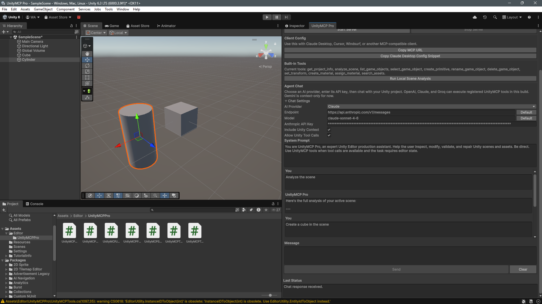The height and width of the screenshot is (304, 542).
Task: Select the Hand view tool
Action: (87, 54)
